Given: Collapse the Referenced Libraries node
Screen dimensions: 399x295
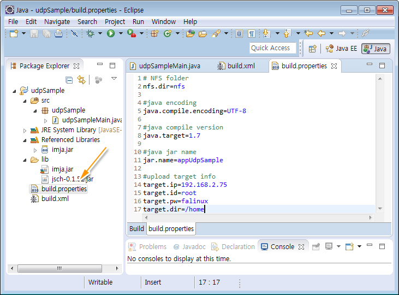Looking at the screenshot, I should coord(25,140).
